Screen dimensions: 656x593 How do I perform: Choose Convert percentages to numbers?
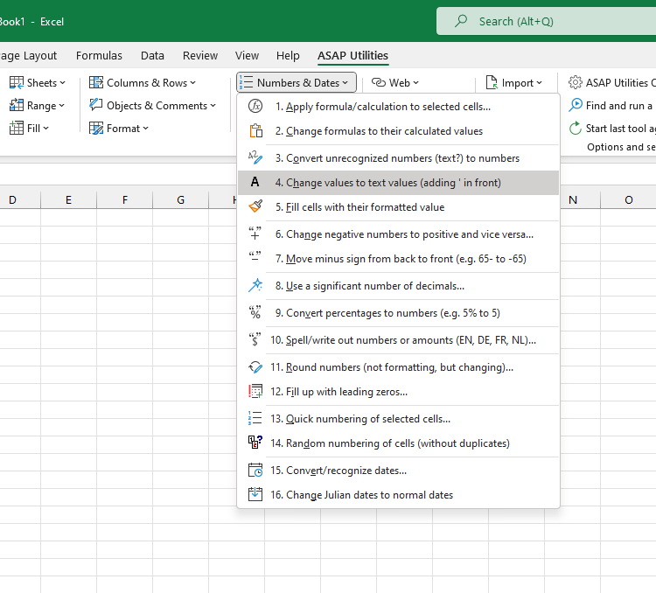click(398, 312)
